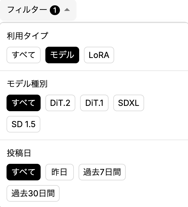Click the 投稿日 section heading
Image resolution: width=188 pixels, height=207 pixels.
19,153
